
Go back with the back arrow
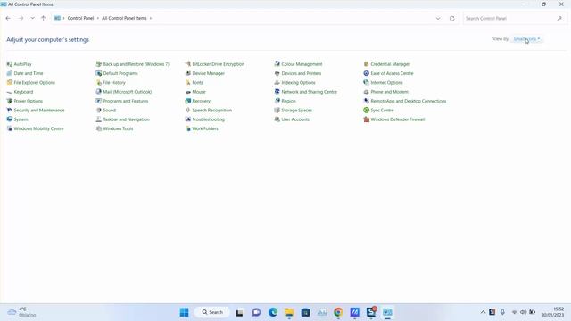(8, 18)
